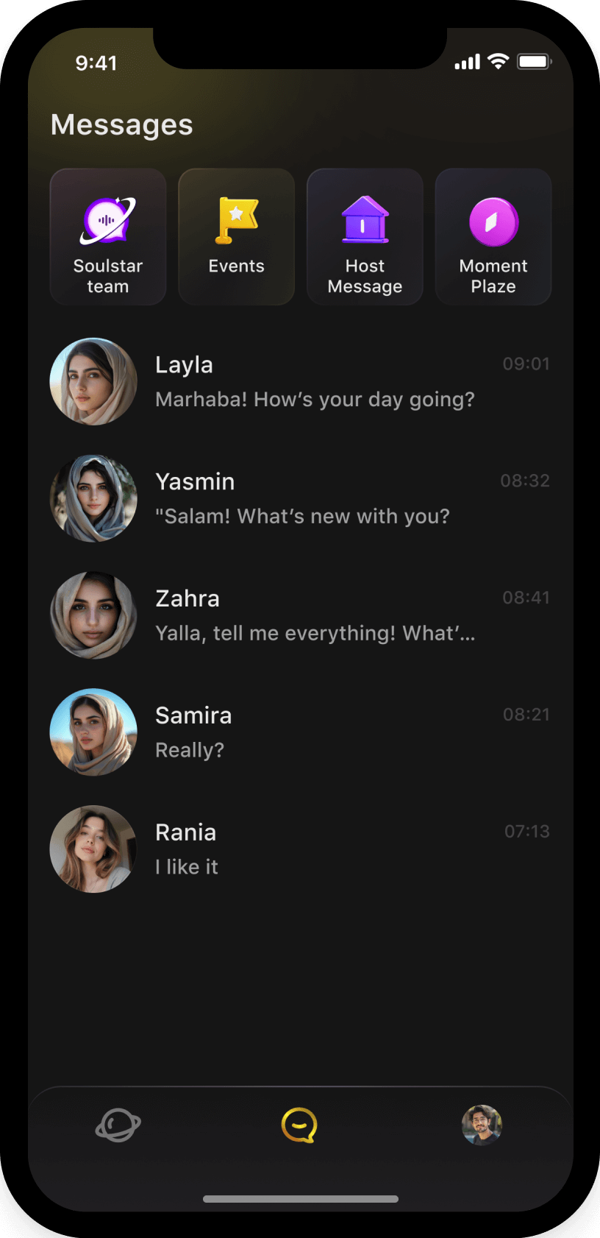Viewport: 600px width, 1238px height.
Task: Open the purple Host Message house icon
Action: [365, 220]
